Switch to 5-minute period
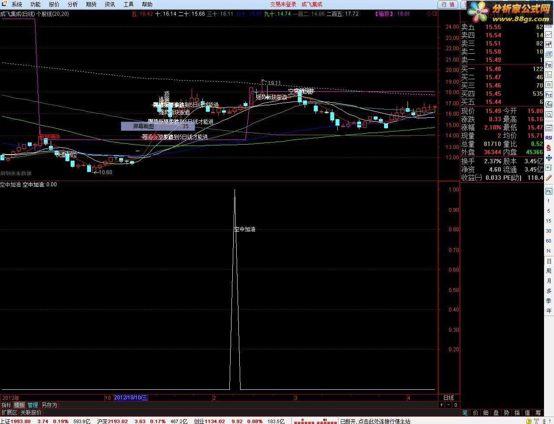Image resolution: width=554 pixels, height=424 pixels. click(548, 211)
